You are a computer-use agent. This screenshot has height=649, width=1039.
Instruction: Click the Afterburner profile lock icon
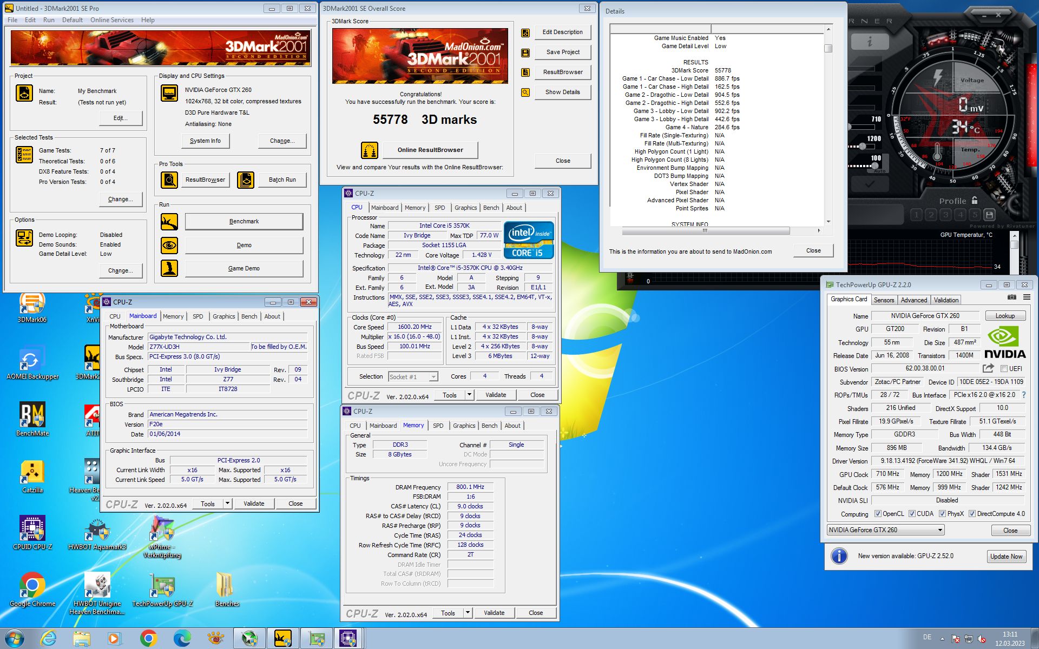point(975,201)
